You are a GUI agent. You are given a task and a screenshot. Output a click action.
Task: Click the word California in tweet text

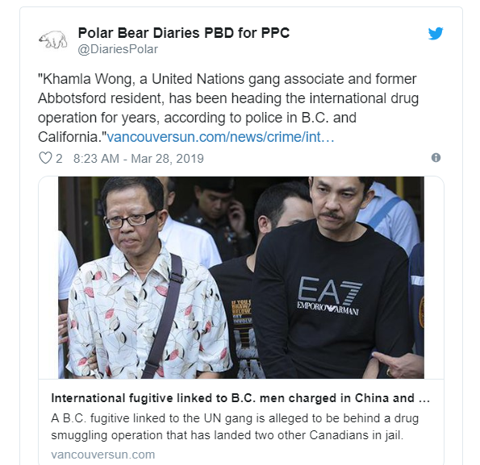coord(72,137)
